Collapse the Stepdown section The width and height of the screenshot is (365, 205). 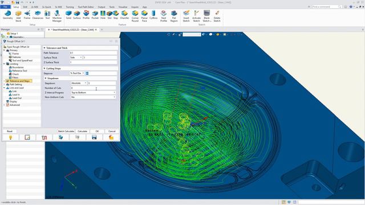(x=46, y=79)
